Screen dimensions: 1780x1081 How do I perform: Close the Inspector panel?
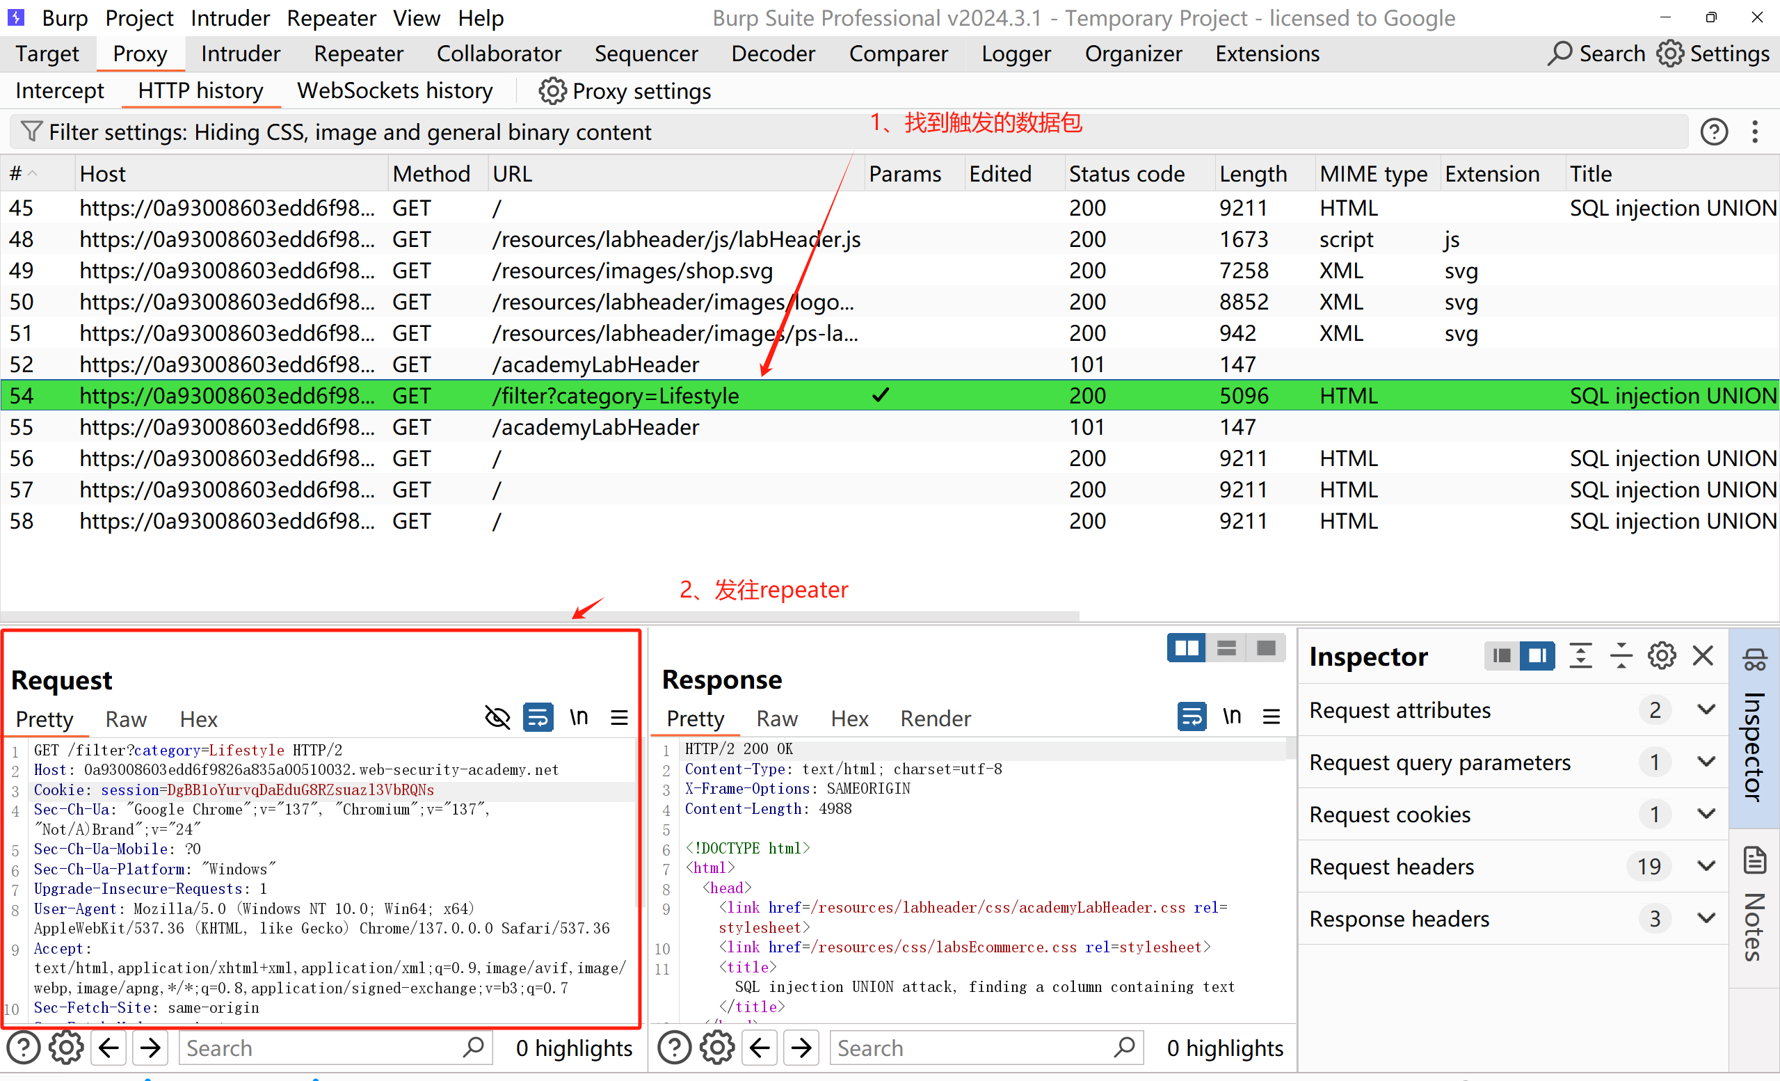tap(1703, 655)
